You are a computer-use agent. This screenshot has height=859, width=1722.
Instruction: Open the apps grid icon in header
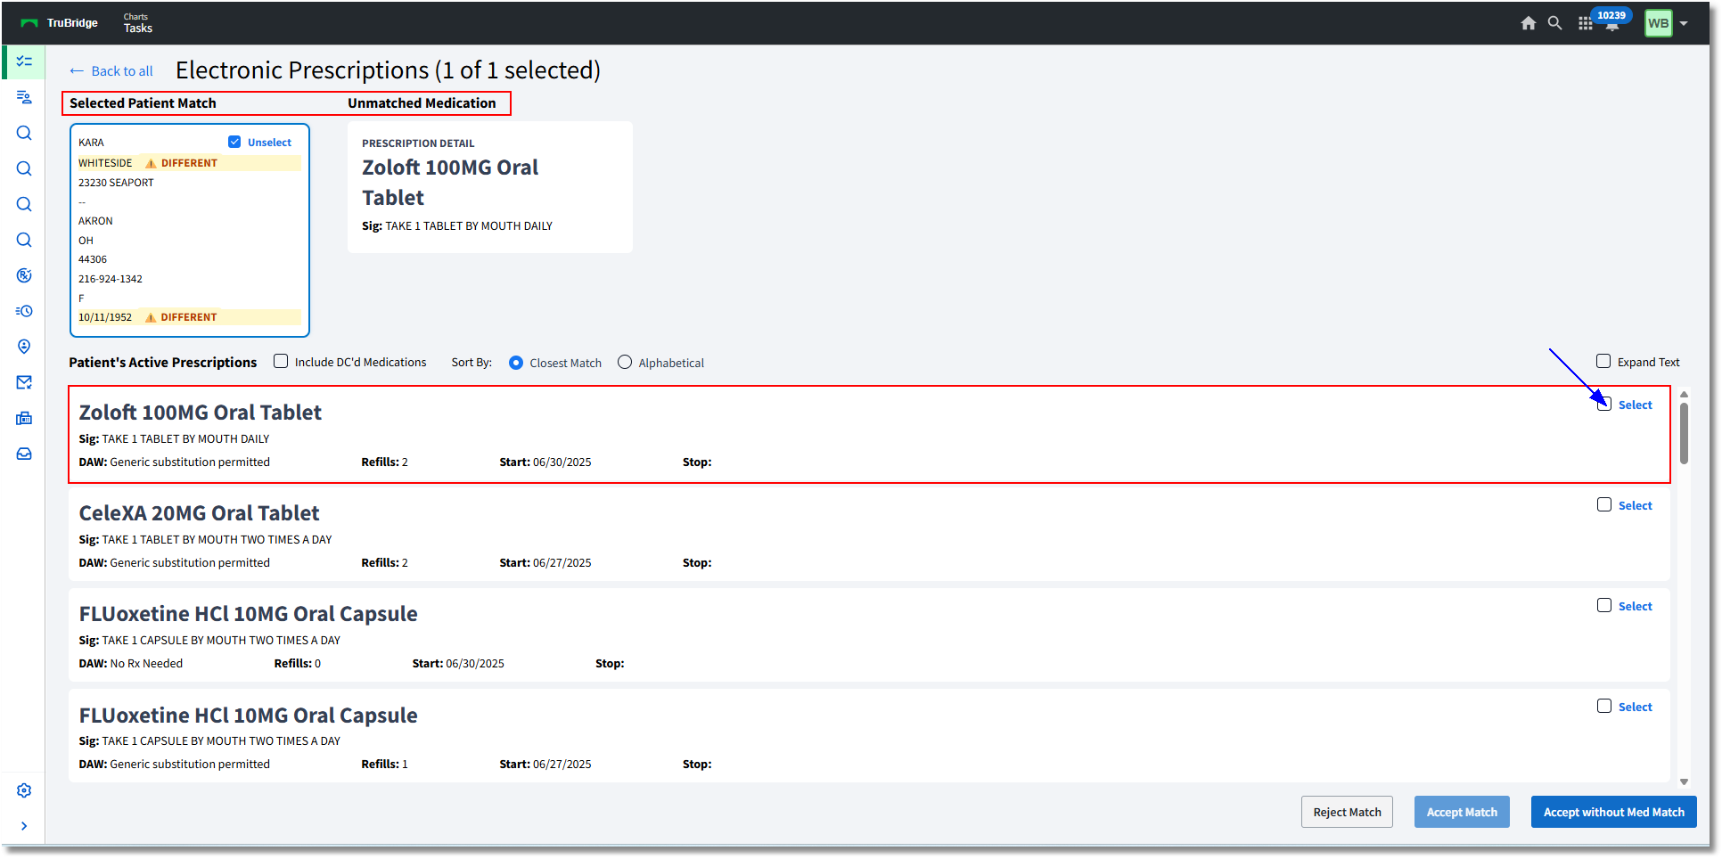(1585, 24)
